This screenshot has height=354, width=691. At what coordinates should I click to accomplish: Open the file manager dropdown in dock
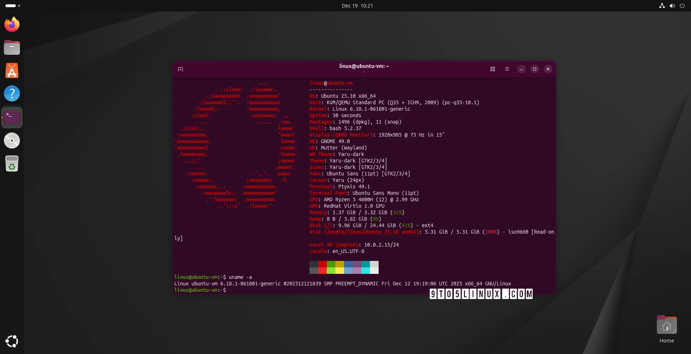12,47
